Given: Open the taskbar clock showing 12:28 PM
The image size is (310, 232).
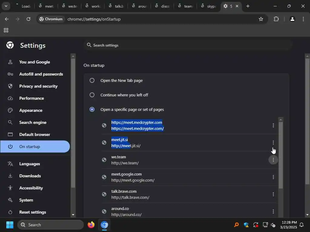Looking at the screenshot, I should (289, 225).
